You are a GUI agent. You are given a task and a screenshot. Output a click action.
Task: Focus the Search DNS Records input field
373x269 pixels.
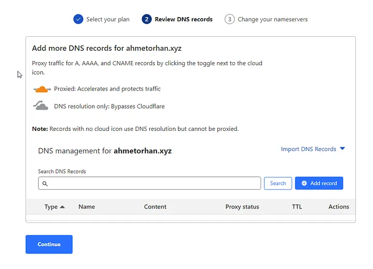(x=153, y=183)
